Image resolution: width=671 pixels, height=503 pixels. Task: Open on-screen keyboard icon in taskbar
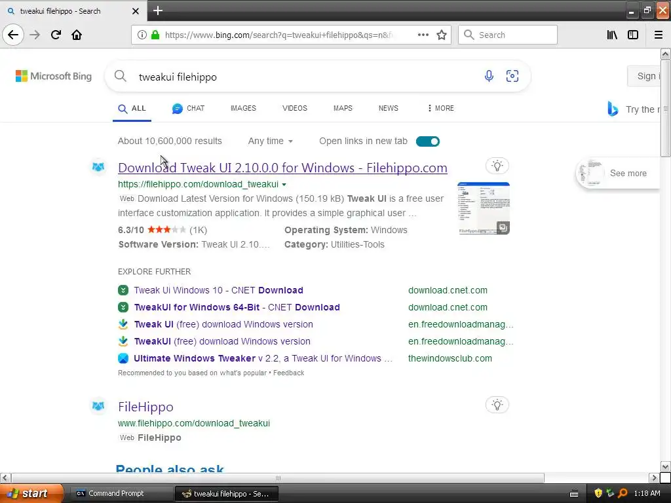tap(574, 494)
